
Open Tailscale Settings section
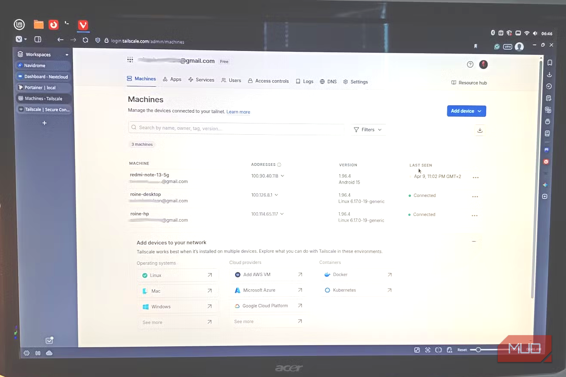[356, 82]
